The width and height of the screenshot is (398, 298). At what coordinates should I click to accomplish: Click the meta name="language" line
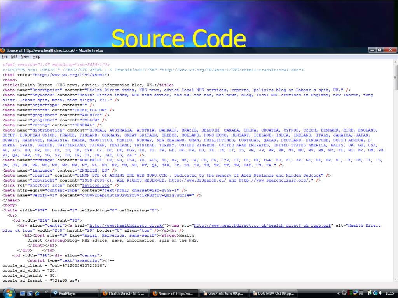[x=59, y=170]
